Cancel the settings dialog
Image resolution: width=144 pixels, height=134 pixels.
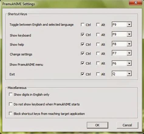tap(127, 125)
